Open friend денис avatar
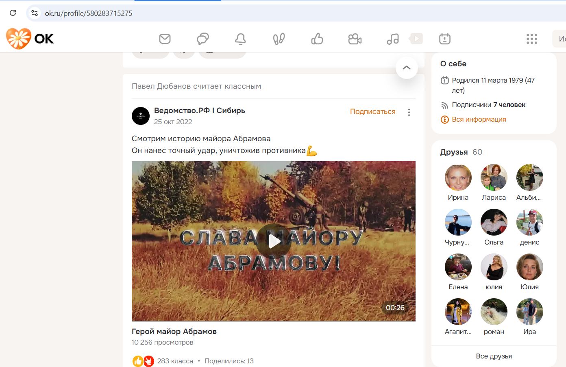 (530, 222)
